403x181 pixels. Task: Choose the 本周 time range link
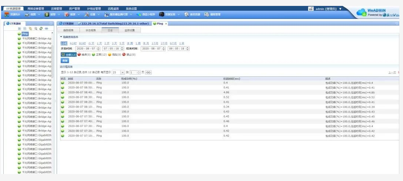click(x=130, y=43)
